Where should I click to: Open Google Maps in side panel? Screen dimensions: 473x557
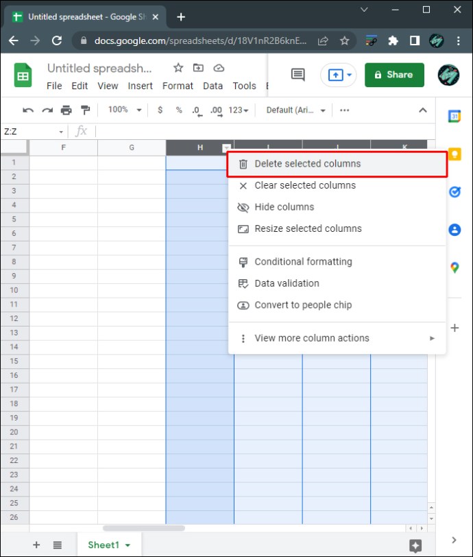pyautogui.click(x=454, y=268)
